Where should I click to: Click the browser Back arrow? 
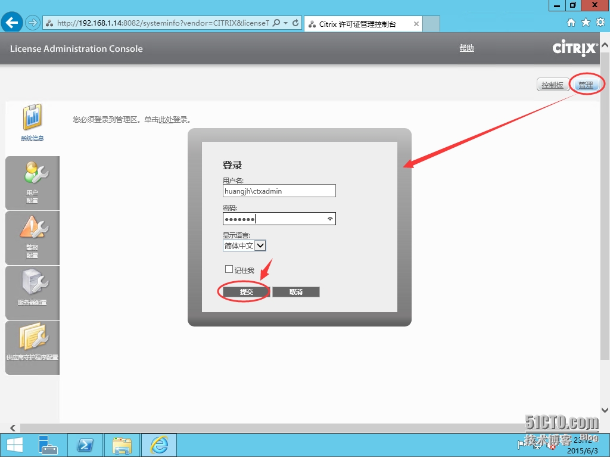pos(12,23)
